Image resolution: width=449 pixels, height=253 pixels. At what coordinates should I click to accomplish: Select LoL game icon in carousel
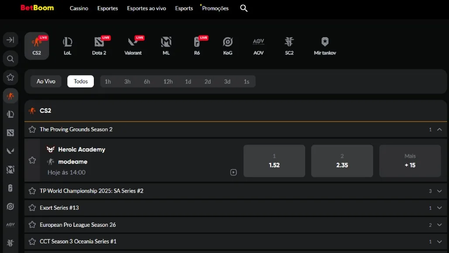coord(67,46)
